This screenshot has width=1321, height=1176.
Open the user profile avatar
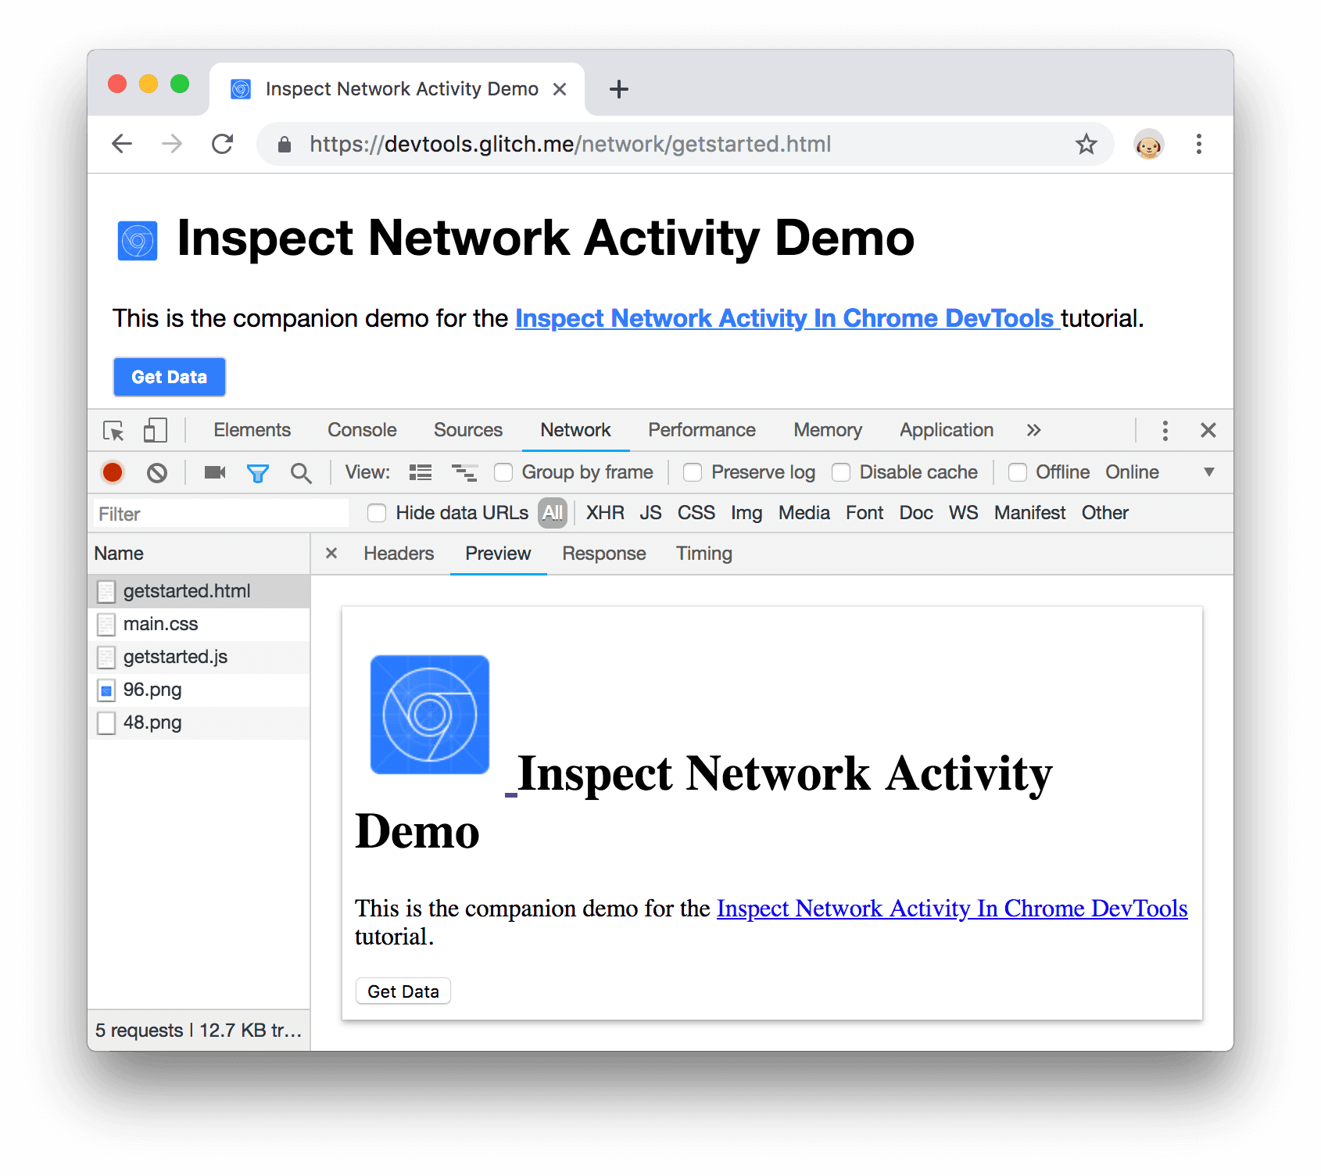(x=1148, y=145)
